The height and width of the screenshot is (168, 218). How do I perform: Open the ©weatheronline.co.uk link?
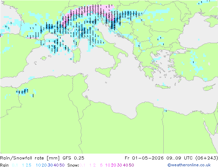point(189,165)
